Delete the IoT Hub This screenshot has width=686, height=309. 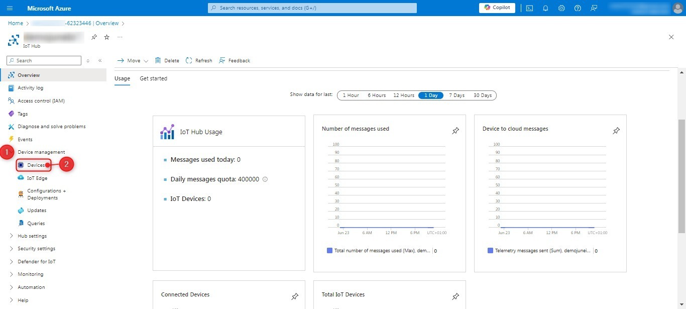point(167,60)
